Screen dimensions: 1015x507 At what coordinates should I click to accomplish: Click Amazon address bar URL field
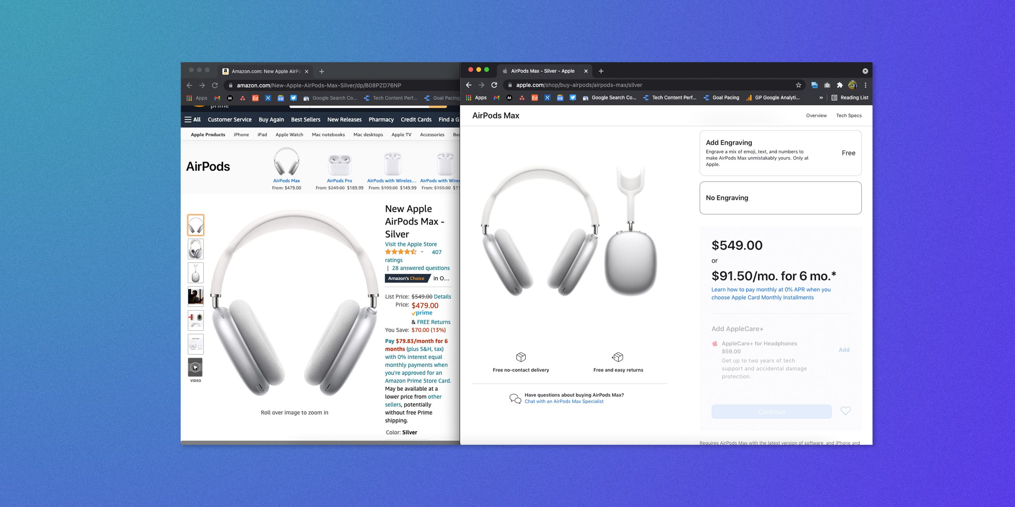(318, 86)
